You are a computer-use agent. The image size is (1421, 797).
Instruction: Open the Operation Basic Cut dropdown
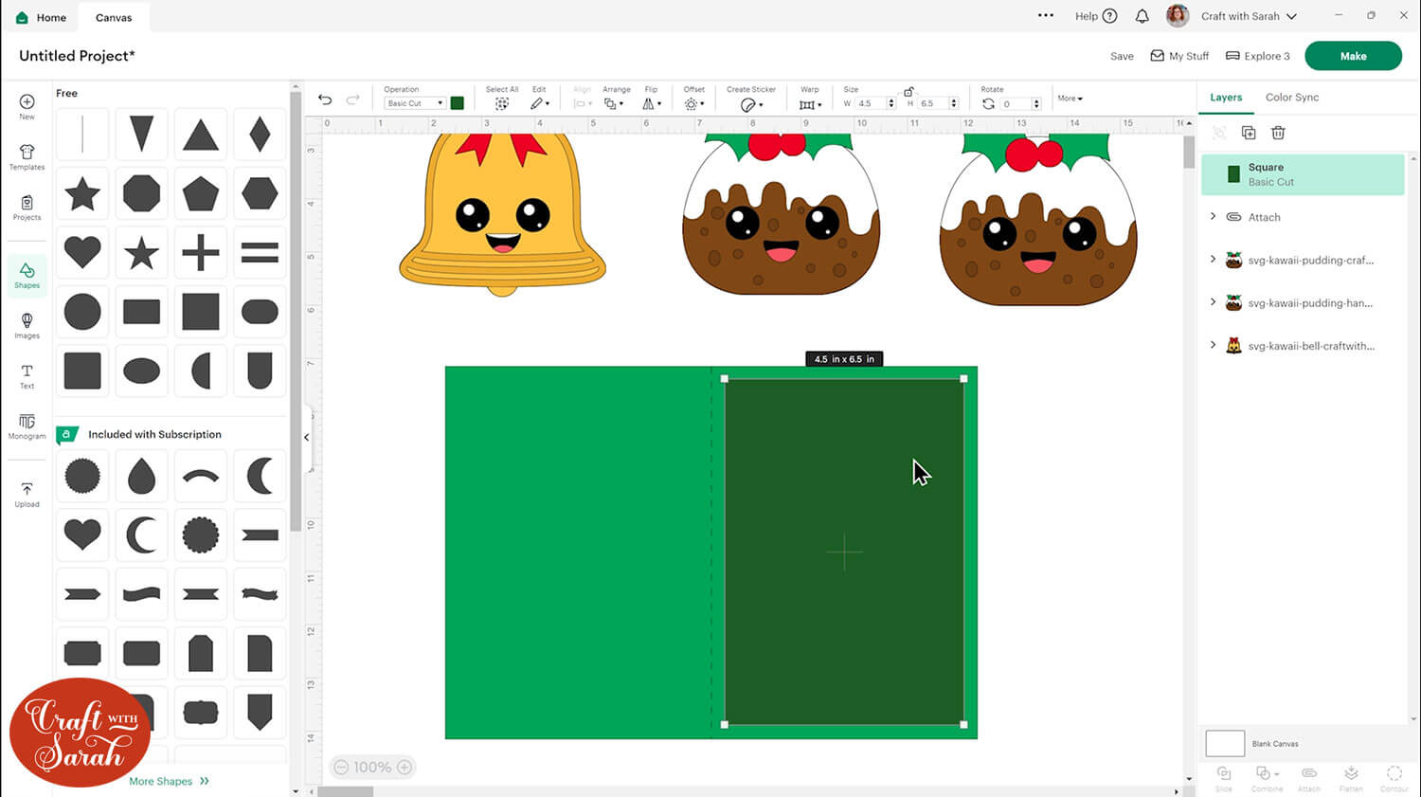[x=414, y=103]
